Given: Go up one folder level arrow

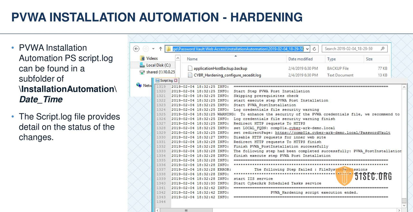Looking at the screenshot, I should (x=160, y=49).
